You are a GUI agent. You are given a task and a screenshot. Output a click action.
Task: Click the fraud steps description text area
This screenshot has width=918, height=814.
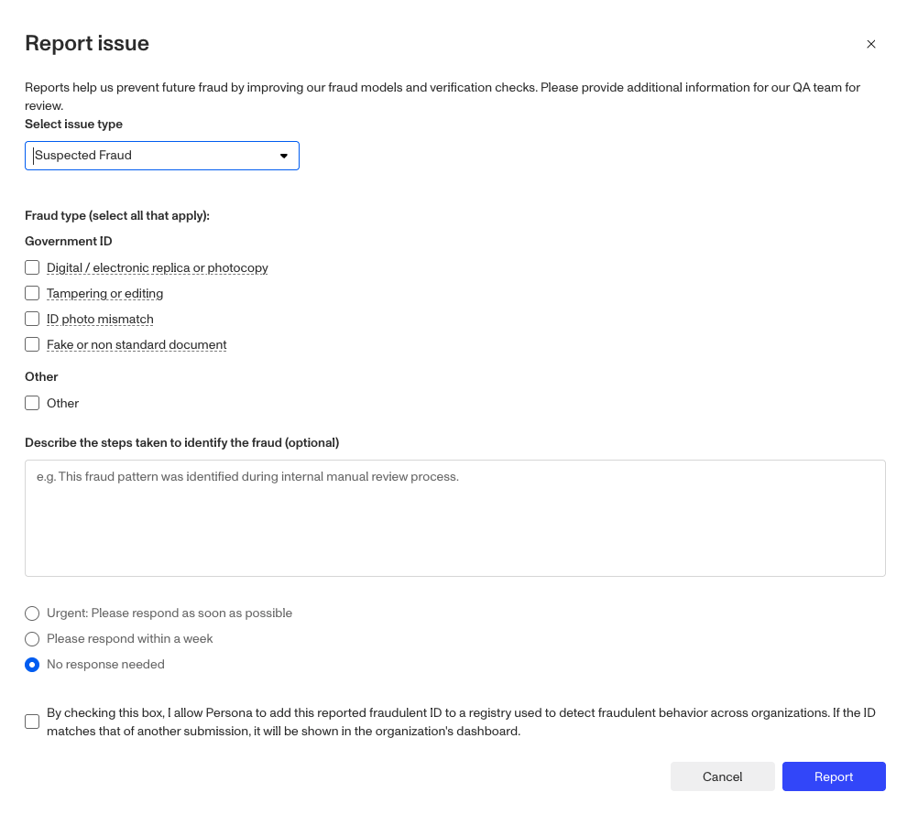pyautogui.click(x=454, y=518)
